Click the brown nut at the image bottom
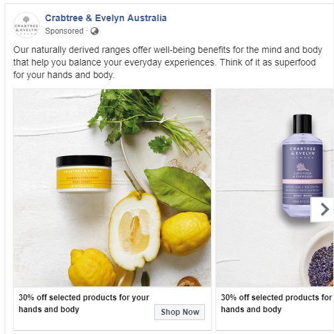 189,282
